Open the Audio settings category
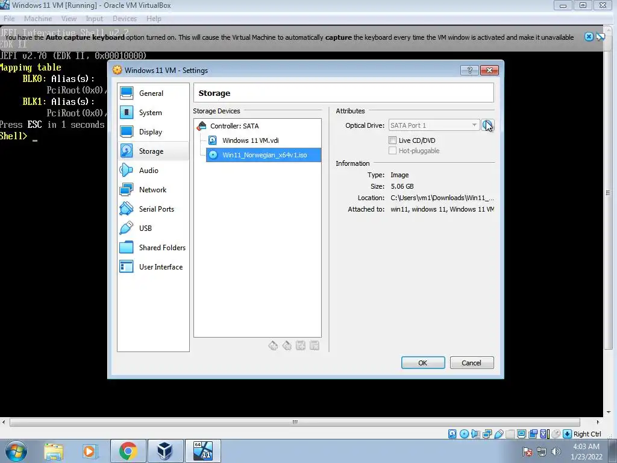 (153, 171)
